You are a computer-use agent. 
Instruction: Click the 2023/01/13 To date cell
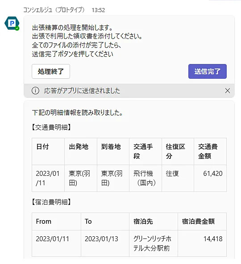105,243
